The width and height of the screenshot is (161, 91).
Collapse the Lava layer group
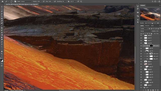pyautogui.click(x=143, y=87)
